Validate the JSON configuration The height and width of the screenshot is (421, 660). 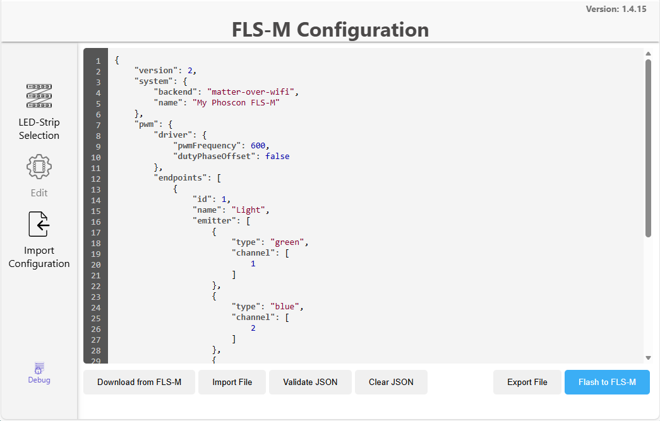(310, 382)
